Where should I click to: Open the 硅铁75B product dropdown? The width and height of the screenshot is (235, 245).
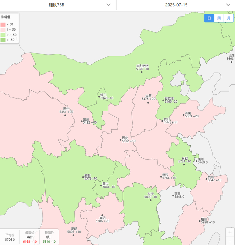tap(58, 5)
